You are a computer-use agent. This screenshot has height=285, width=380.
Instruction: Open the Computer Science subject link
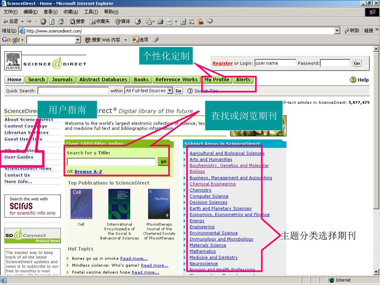point(209,196)
